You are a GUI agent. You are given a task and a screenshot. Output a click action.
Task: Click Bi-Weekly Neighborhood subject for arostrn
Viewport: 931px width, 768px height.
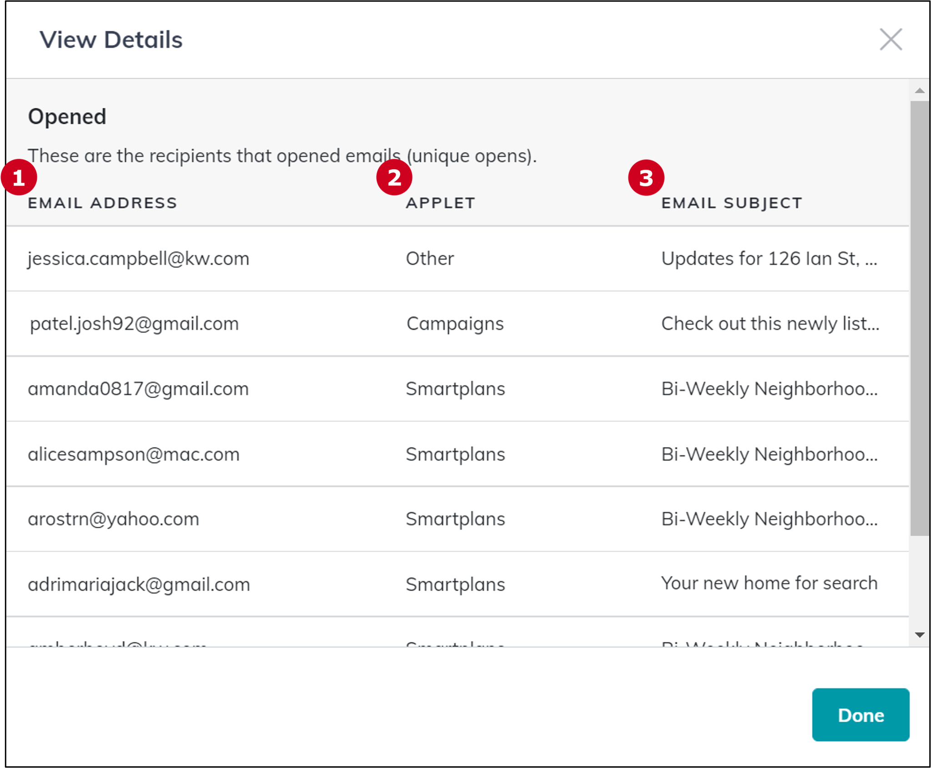(770, 519)
